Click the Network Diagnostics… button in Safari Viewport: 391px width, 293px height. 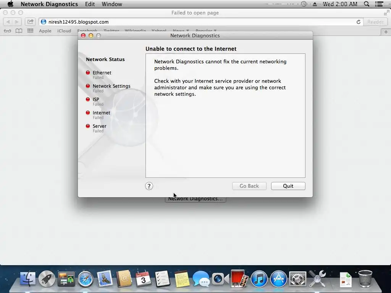[195, 199]
